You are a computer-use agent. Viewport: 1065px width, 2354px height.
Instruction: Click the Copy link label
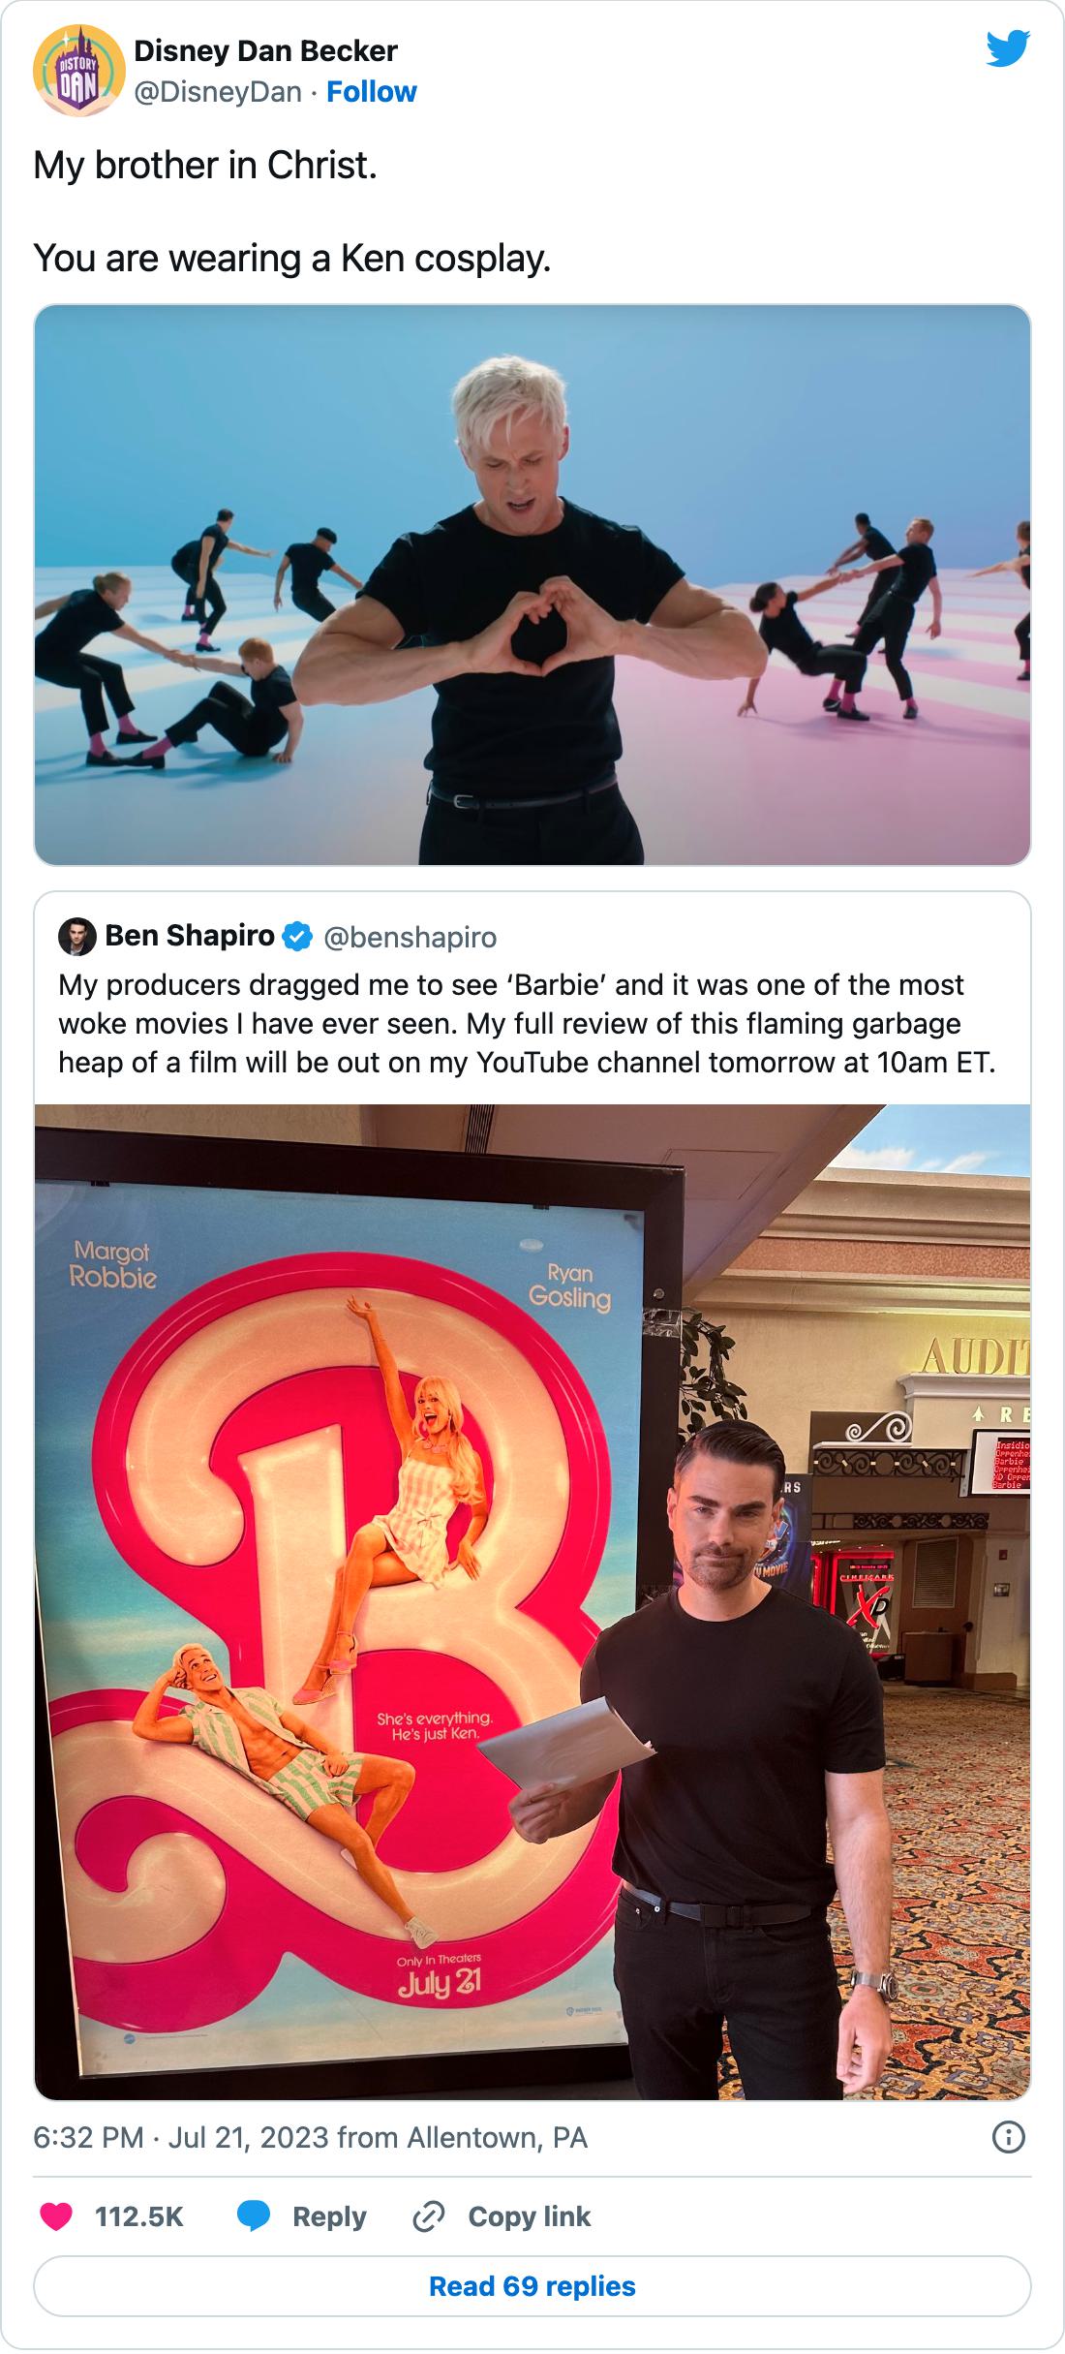point(529,2216)
